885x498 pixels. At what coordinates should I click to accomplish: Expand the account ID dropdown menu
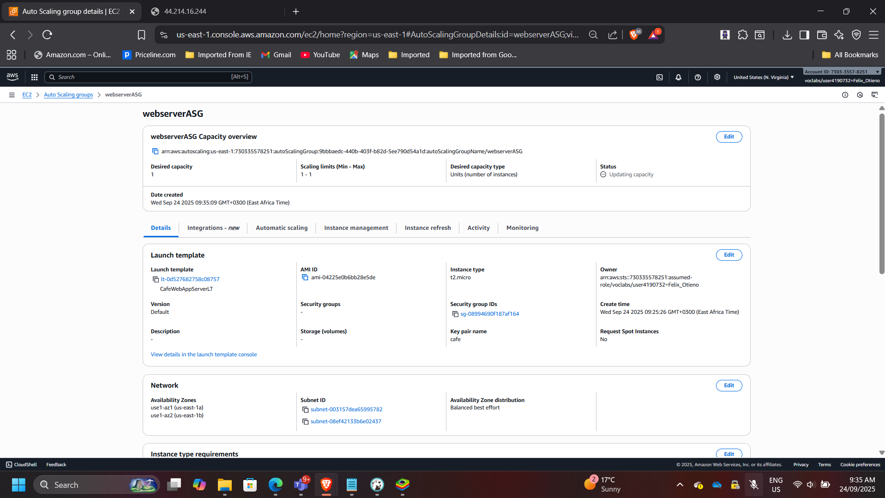[842, 72]
